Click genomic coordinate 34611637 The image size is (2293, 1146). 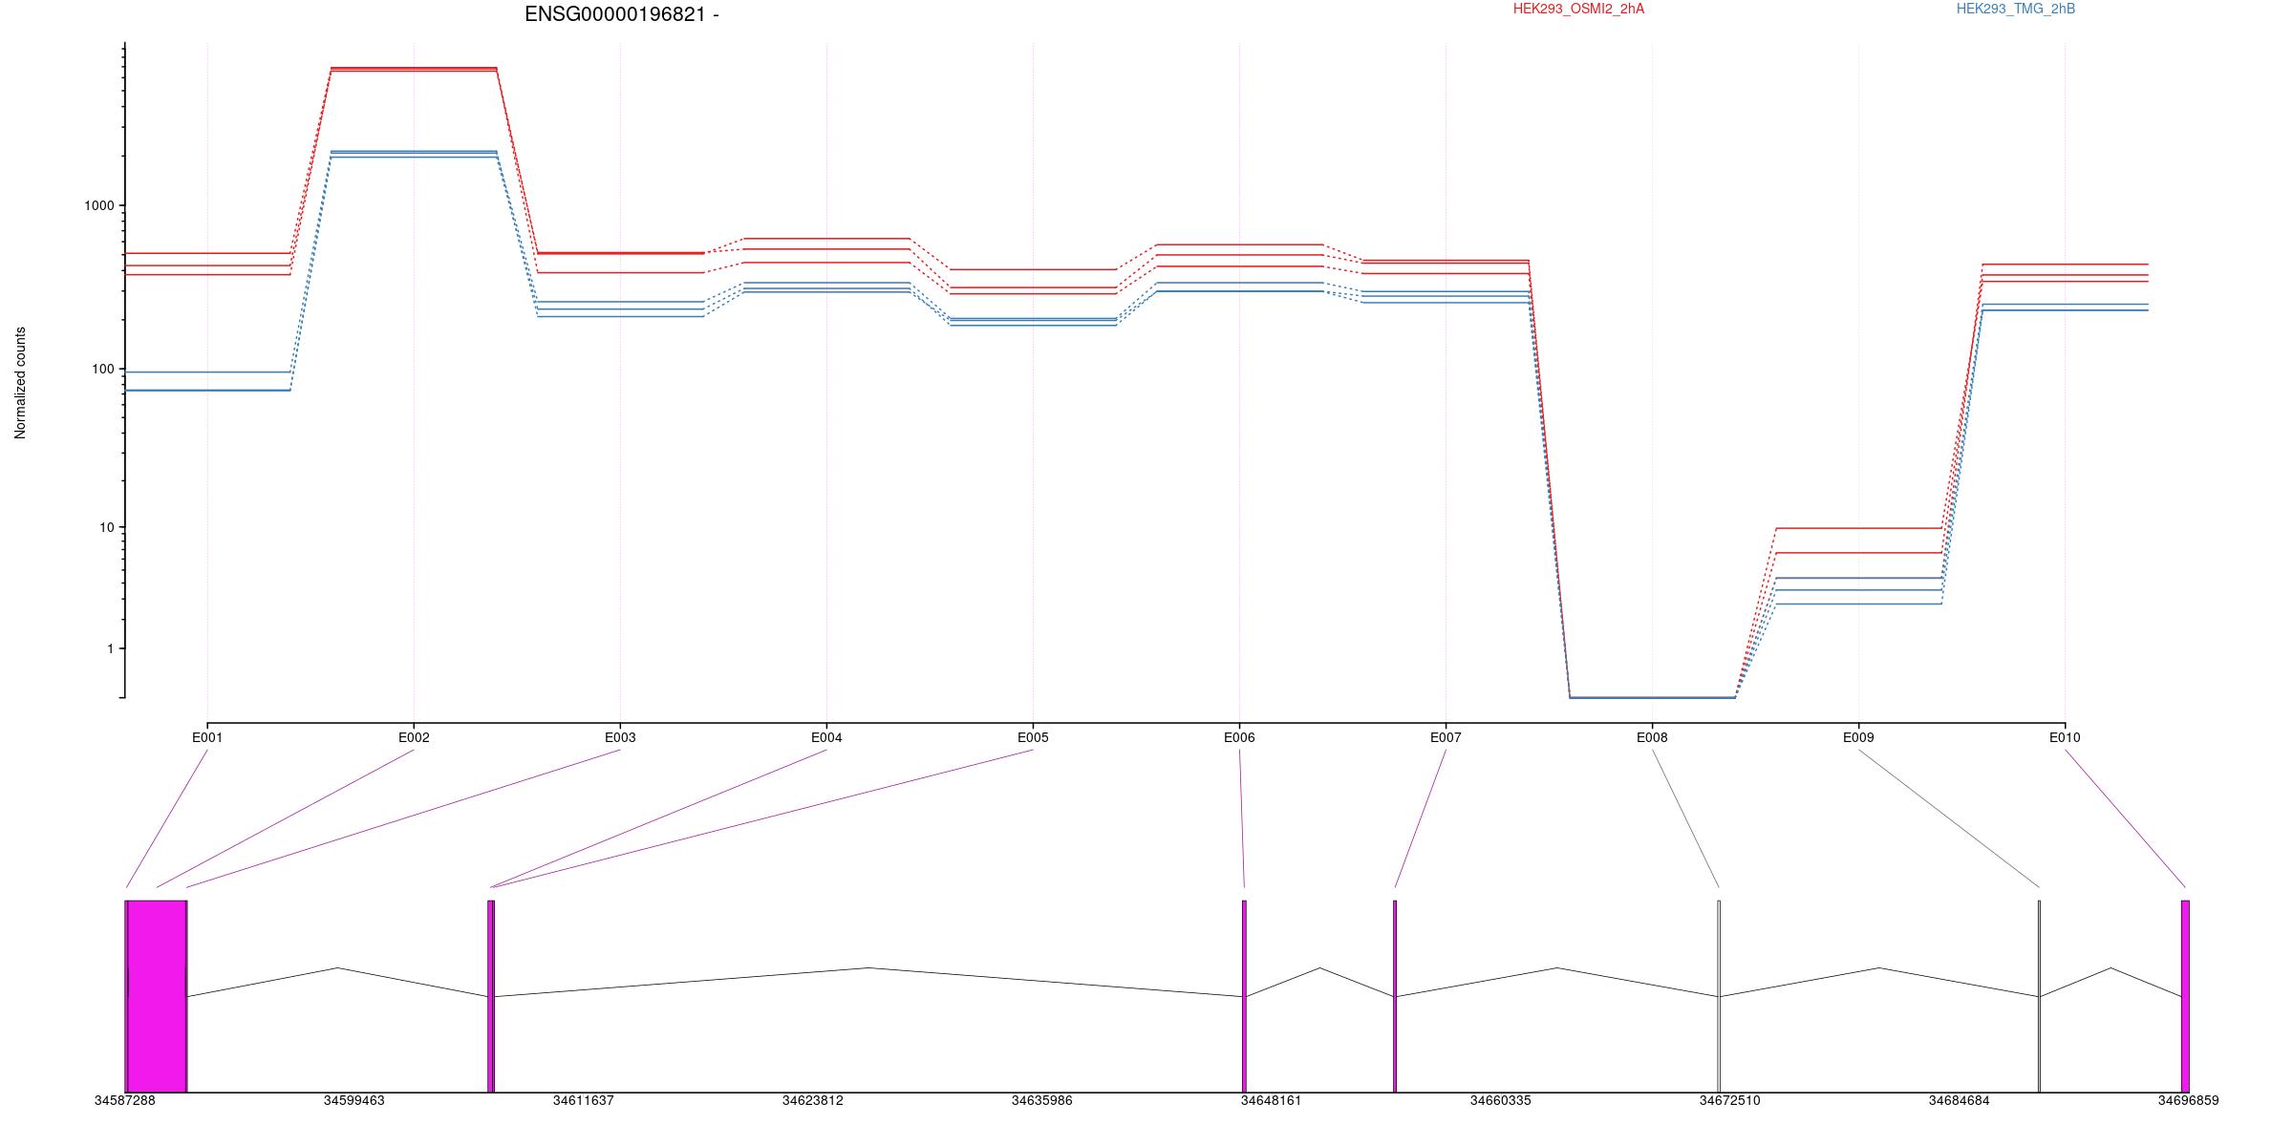coord(583,1100)
